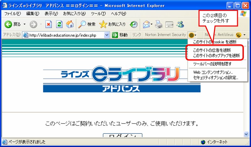Viewport: 251px width, 147px height.
Task: Click the Mail envelope icon
Action: (x=147, y=24)
